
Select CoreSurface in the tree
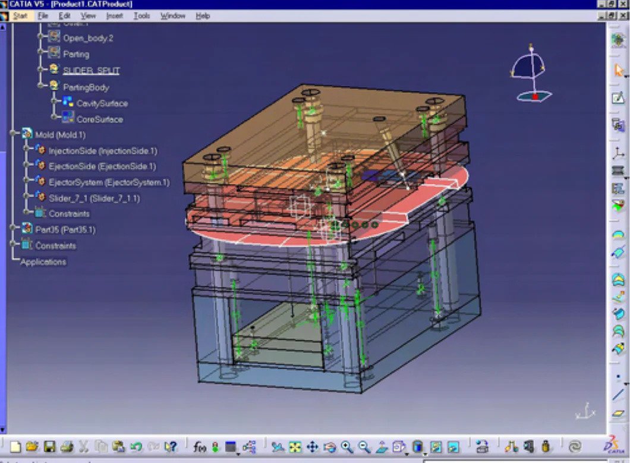click(x=100, y=119)
